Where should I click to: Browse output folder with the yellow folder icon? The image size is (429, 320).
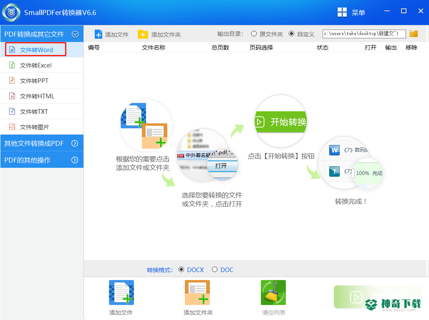pyautogui.click(x=414, y=34)
